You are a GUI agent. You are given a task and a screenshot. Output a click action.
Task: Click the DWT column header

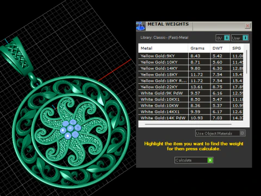click(220, 48)
